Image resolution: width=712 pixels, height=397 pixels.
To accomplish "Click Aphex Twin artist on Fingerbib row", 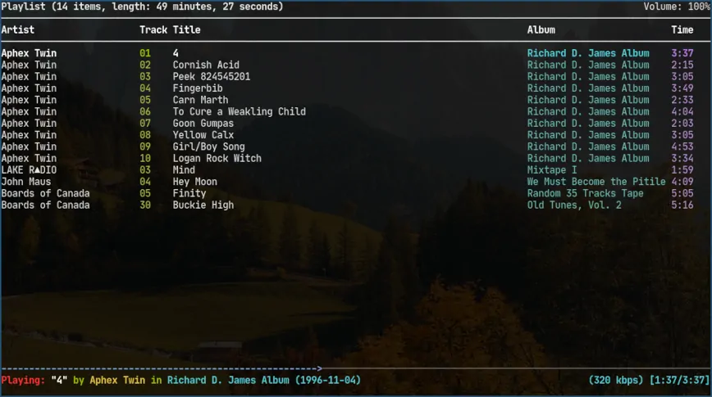I will 29,88.
